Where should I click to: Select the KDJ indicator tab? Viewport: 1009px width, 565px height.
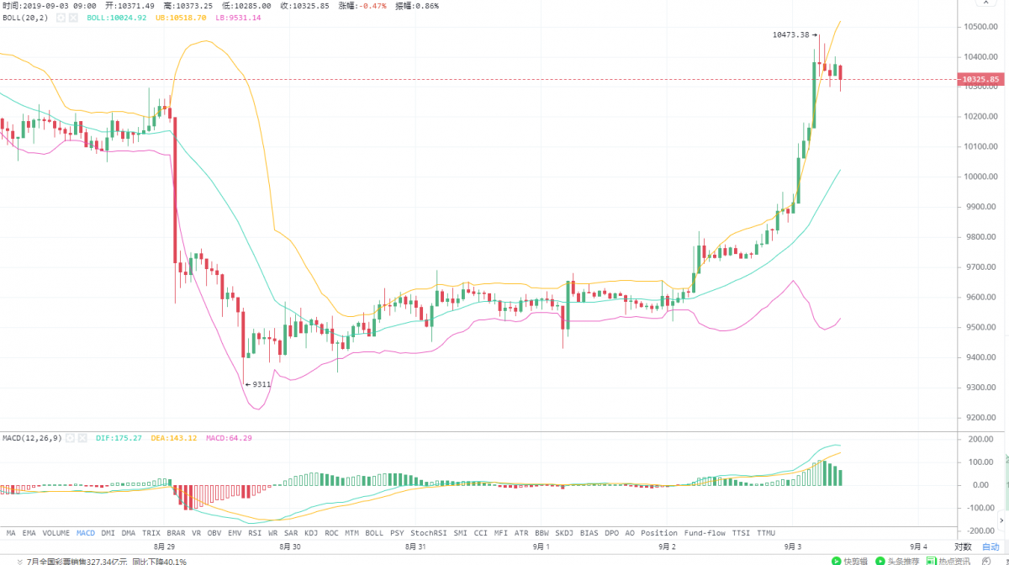tap(311, 533)
